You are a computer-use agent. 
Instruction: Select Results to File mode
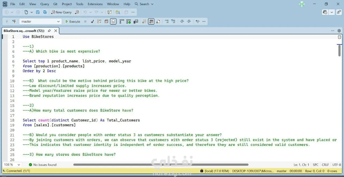coord(158,21)
